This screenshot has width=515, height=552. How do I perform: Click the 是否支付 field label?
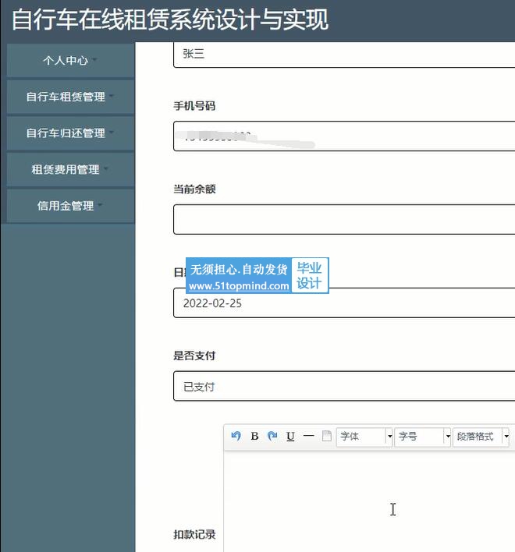pyautogui.click(x=194, y=356)
